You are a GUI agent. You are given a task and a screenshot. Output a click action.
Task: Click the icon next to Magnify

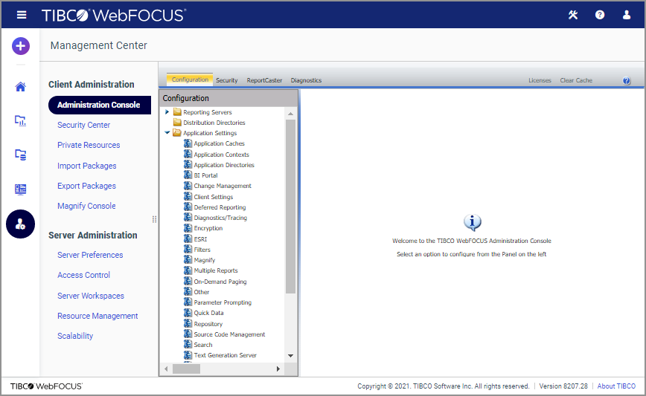[x=188, y=259]
